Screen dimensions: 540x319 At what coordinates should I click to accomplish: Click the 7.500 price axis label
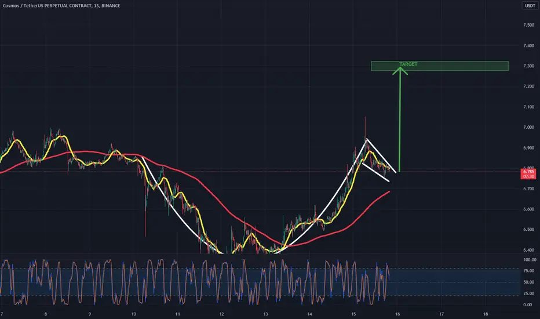click(528, 25)
